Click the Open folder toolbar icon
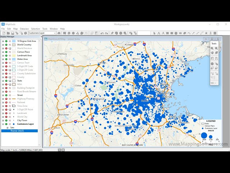The height and width of the screenshot is (173, 230). point(8,33)
